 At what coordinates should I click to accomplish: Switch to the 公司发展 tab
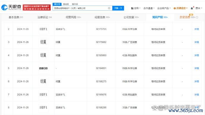point(131,17)
